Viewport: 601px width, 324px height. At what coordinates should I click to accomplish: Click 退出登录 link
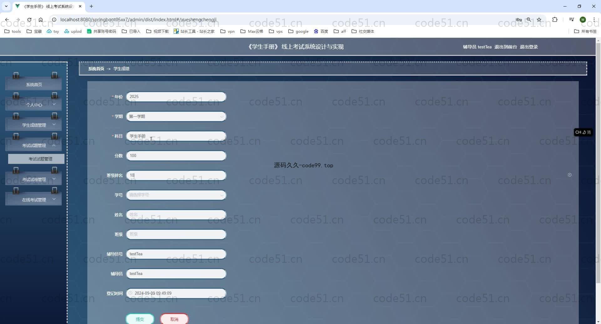click(529, 47)
